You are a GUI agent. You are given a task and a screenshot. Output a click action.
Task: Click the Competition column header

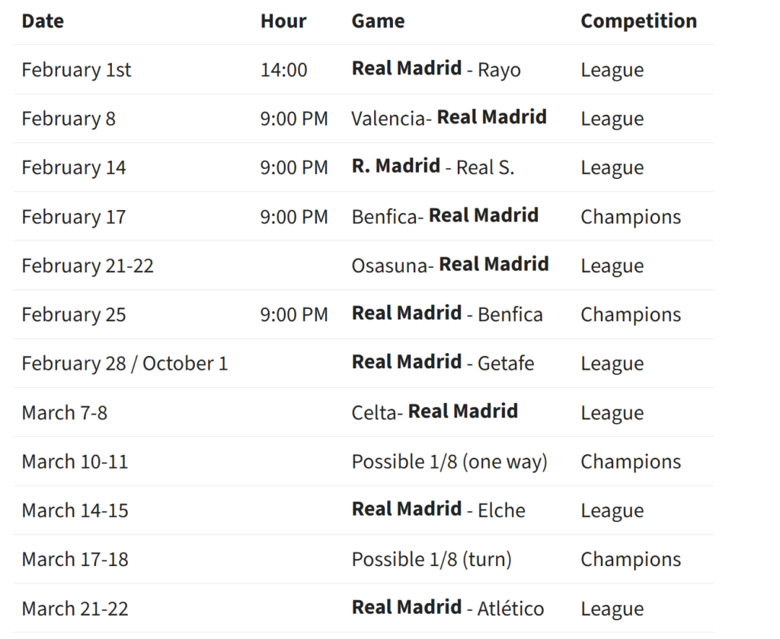tap(638, 21)
